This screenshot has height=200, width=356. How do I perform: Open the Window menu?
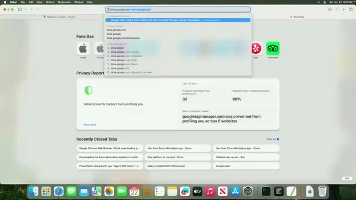79,2
